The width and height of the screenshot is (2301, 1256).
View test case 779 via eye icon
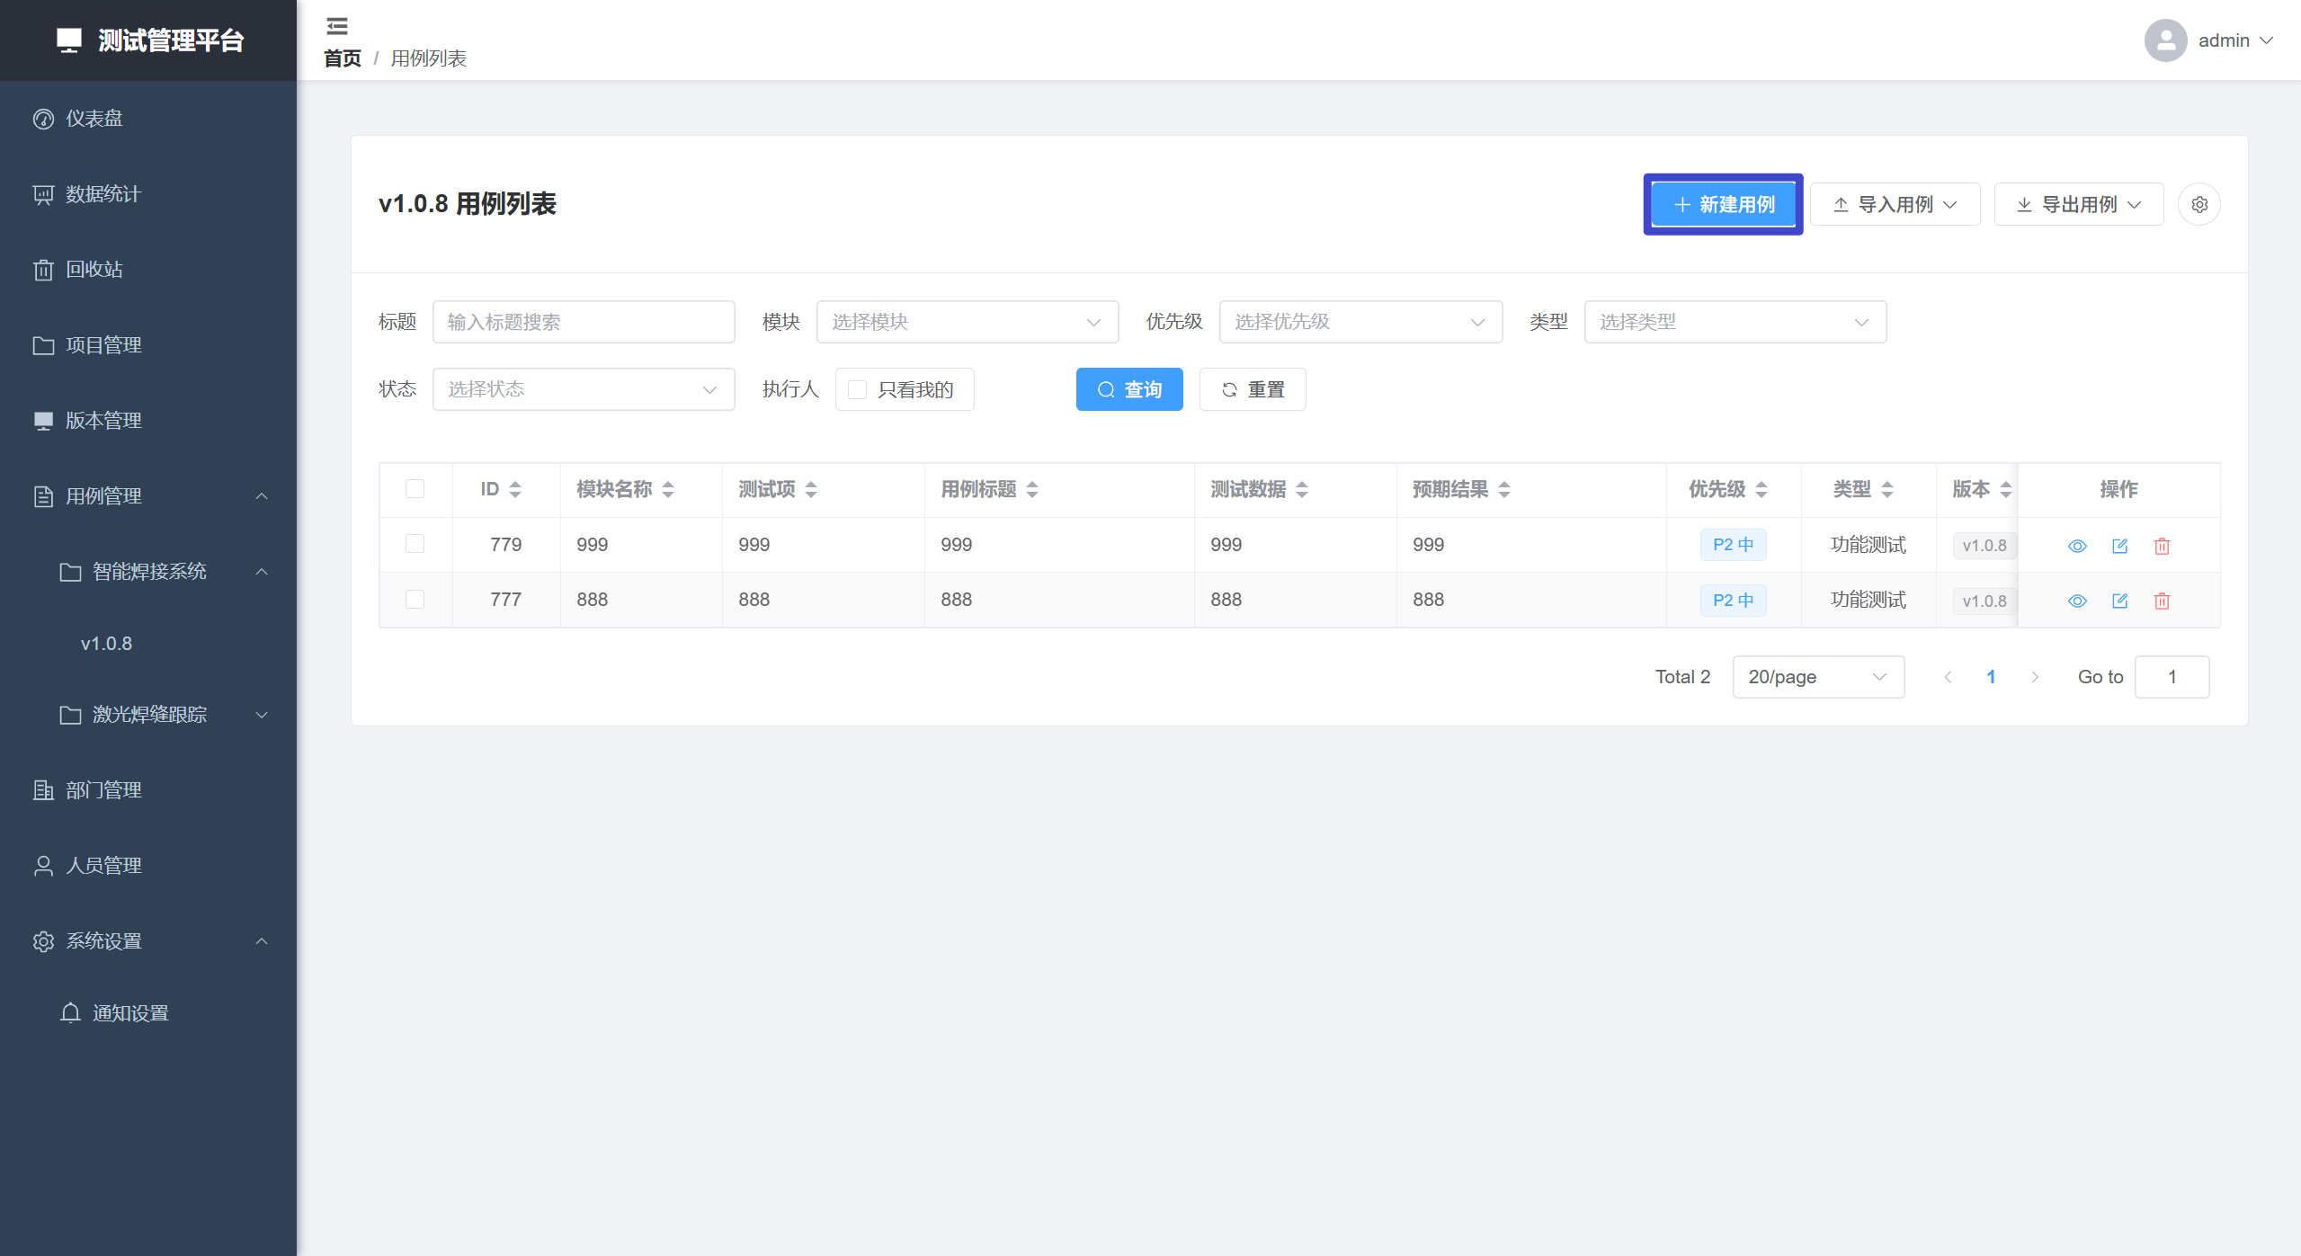2076,546
